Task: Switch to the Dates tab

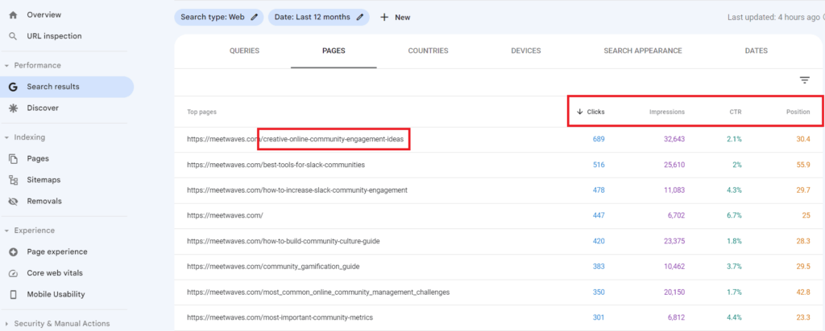Action: coord(756,51)
